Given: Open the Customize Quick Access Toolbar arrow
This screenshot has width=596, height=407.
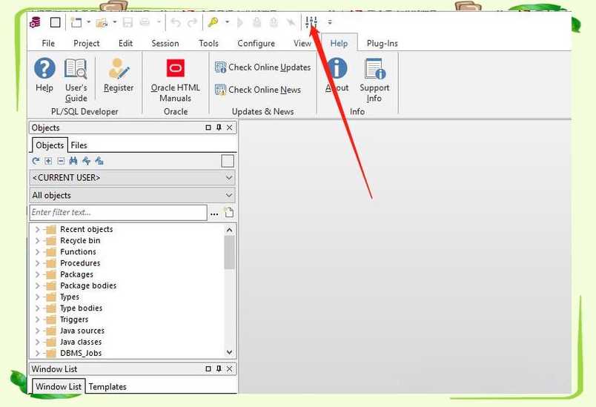Looking at the screenshot, I should click(x=330, y=22).
